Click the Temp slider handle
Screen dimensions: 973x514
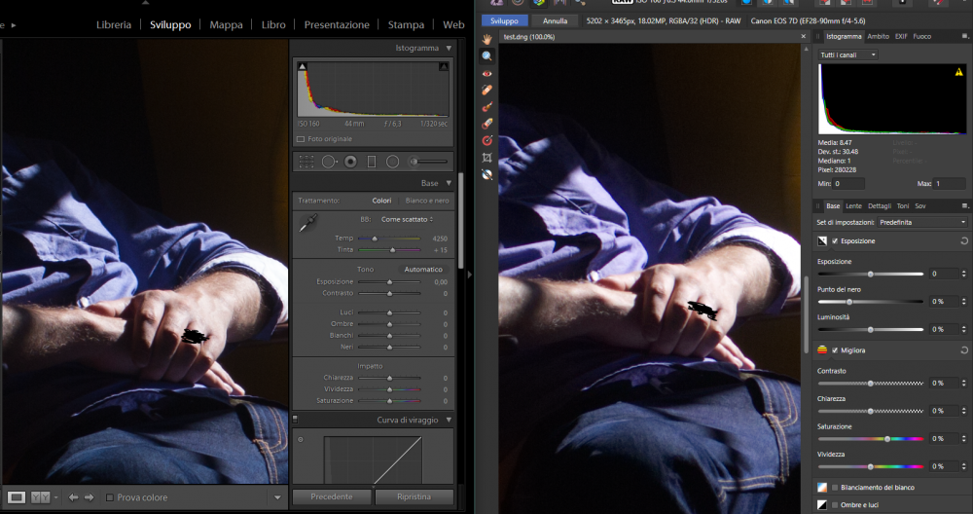(374, 238)
